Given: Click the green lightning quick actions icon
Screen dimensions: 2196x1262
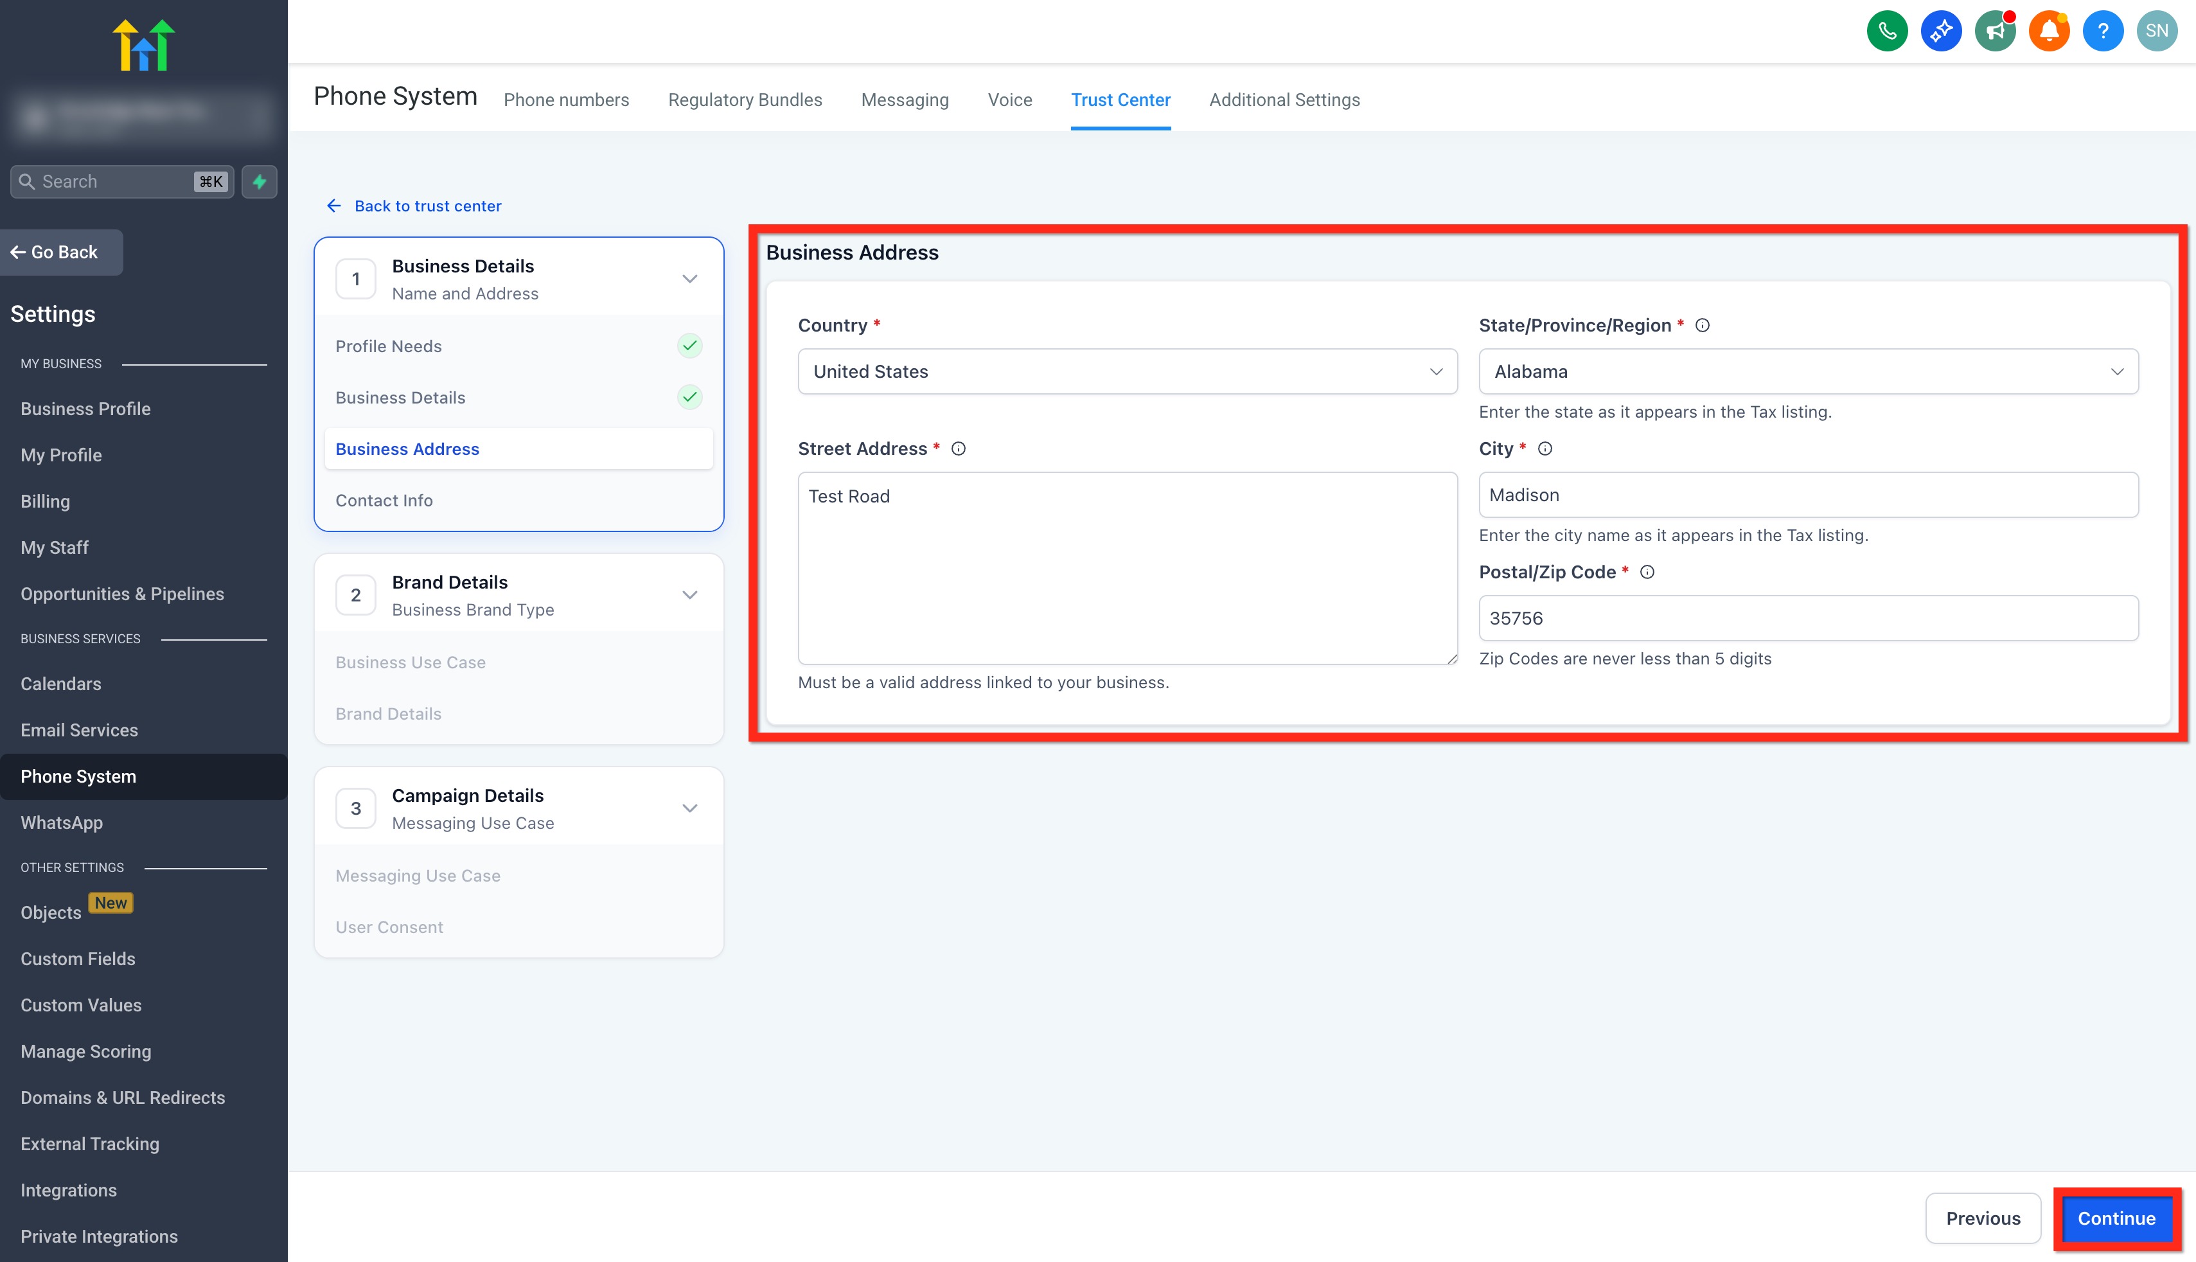Looking at the screenshot, I should pyautogui.click(x=259, y=181).
